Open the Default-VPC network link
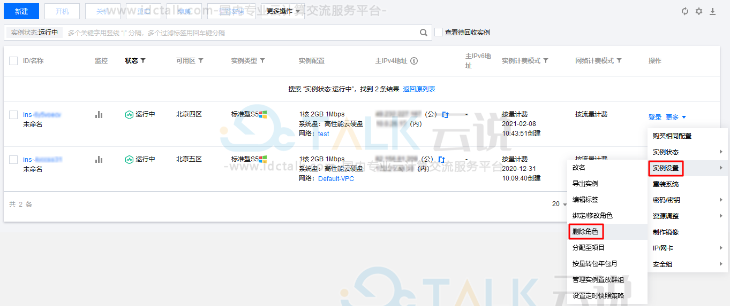The width and height of the screenshot is (730, 306). coord(336,179)
